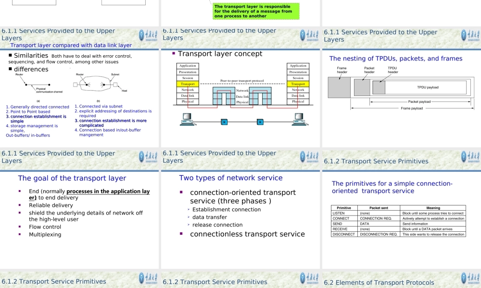Click the Host computer icon in diagram (b)

[x=116, y=84]
